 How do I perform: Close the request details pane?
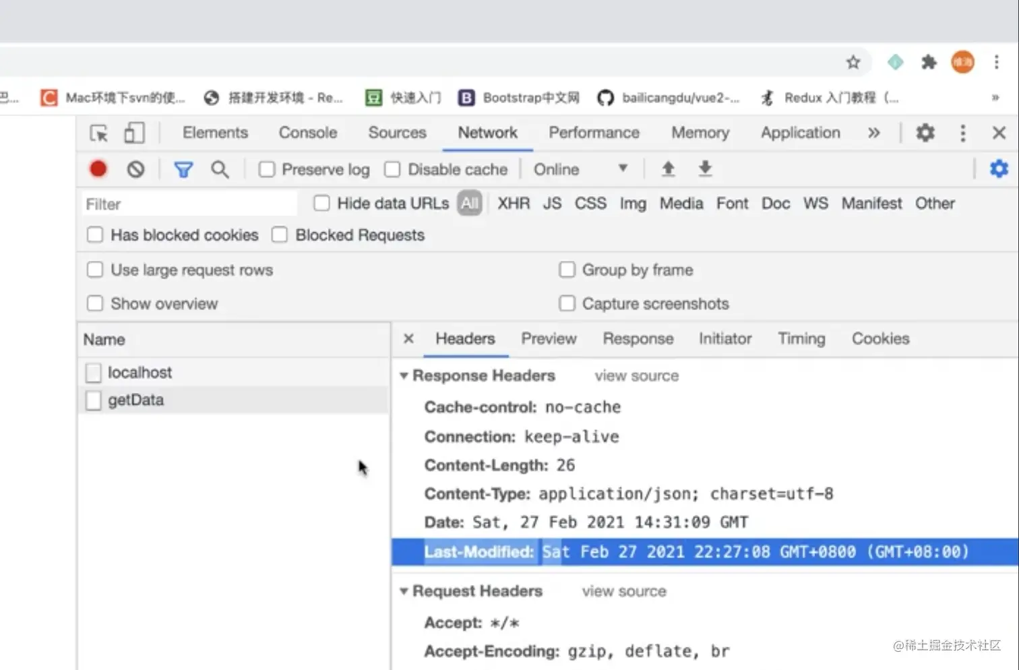coord(408,338)
